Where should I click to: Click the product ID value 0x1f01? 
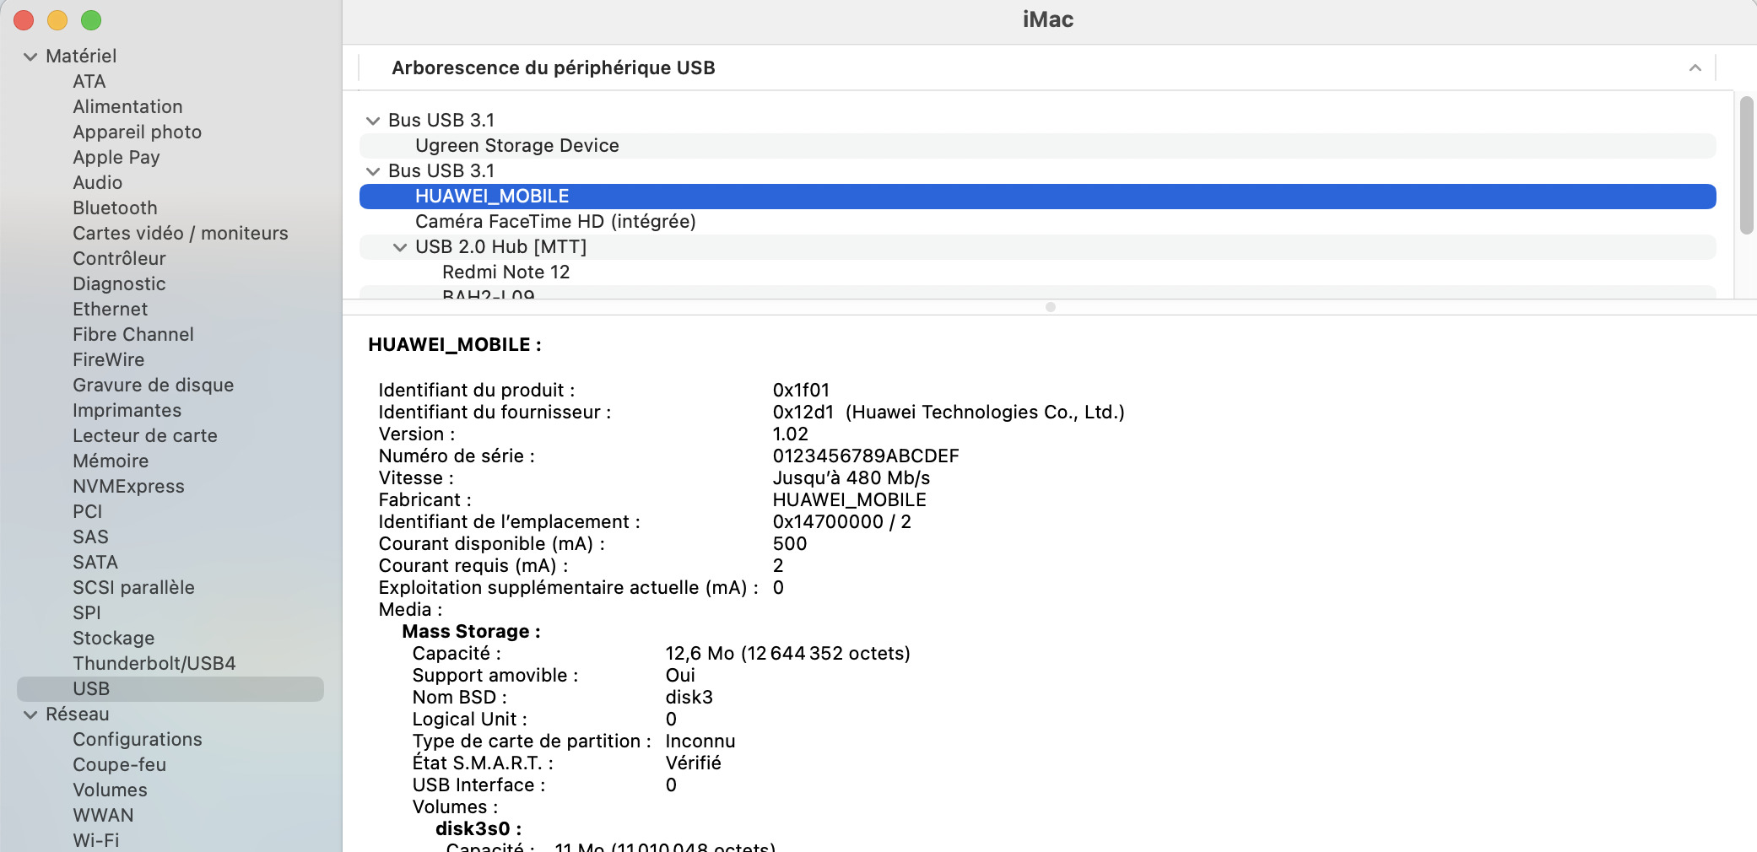(801, 390)
